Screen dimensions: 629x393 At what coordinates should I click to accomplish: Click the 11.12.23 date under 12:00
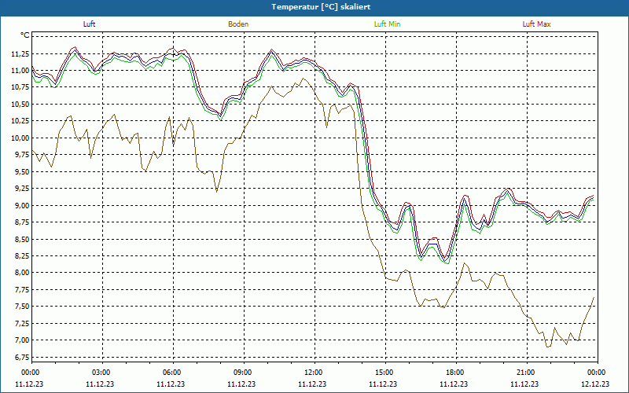coord(312,384)
